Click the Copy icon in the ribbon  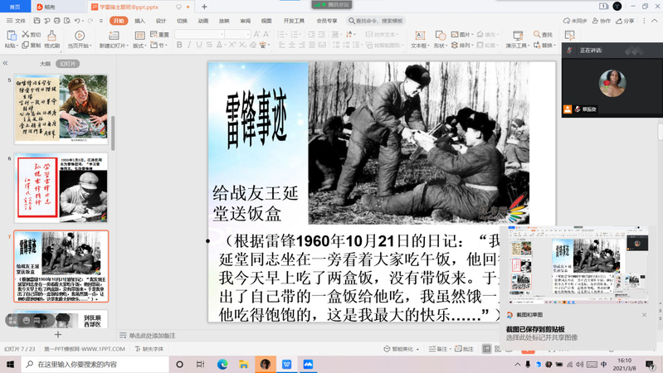point(26,45)
